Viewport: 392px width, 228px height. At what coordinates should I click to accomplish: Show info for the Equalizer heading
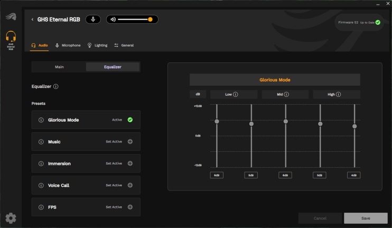[56, 86]
